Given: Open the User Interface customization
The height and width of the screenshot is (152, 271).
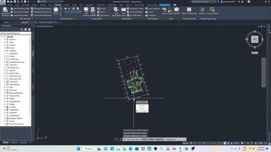Looking at the screenshot, I should click(x=86, y=12).
